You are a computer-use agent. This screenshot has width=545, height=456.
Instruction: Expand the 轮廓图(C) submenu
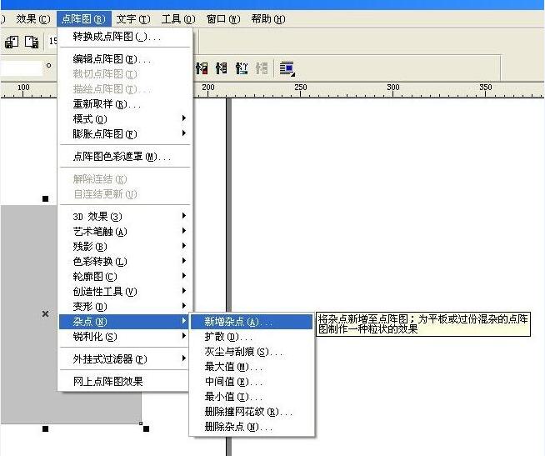[125, 277]
